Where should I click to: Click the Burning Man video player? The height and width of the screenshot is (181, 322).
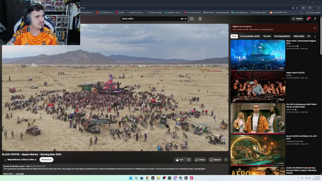115,87
